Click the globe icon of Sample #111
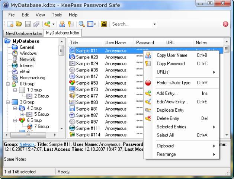This screenshot has height=179, width=234. point(72,128)
